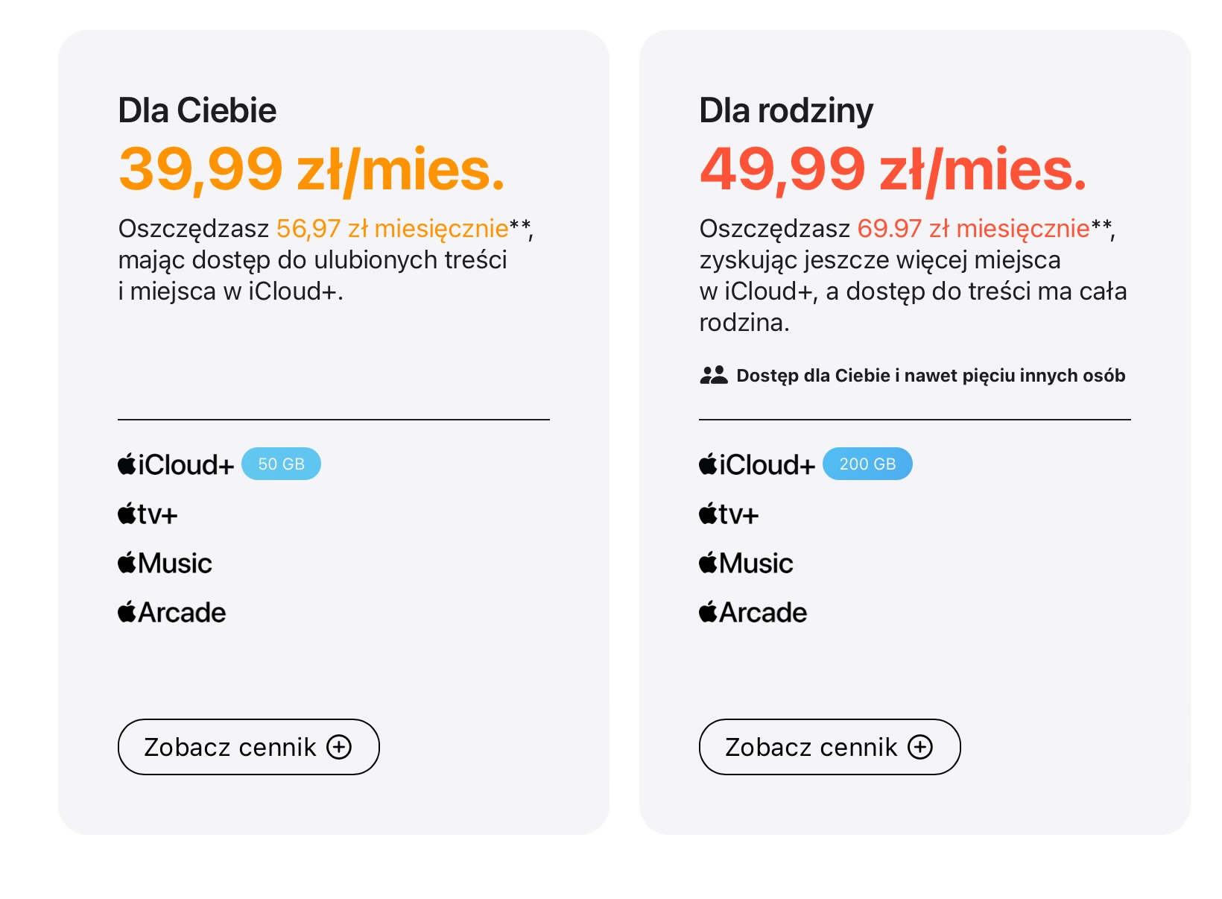This screenshot has height=899, width=1222.
Task: Click plus circle icon in Dla rodziny button
Action: (920, 747)
